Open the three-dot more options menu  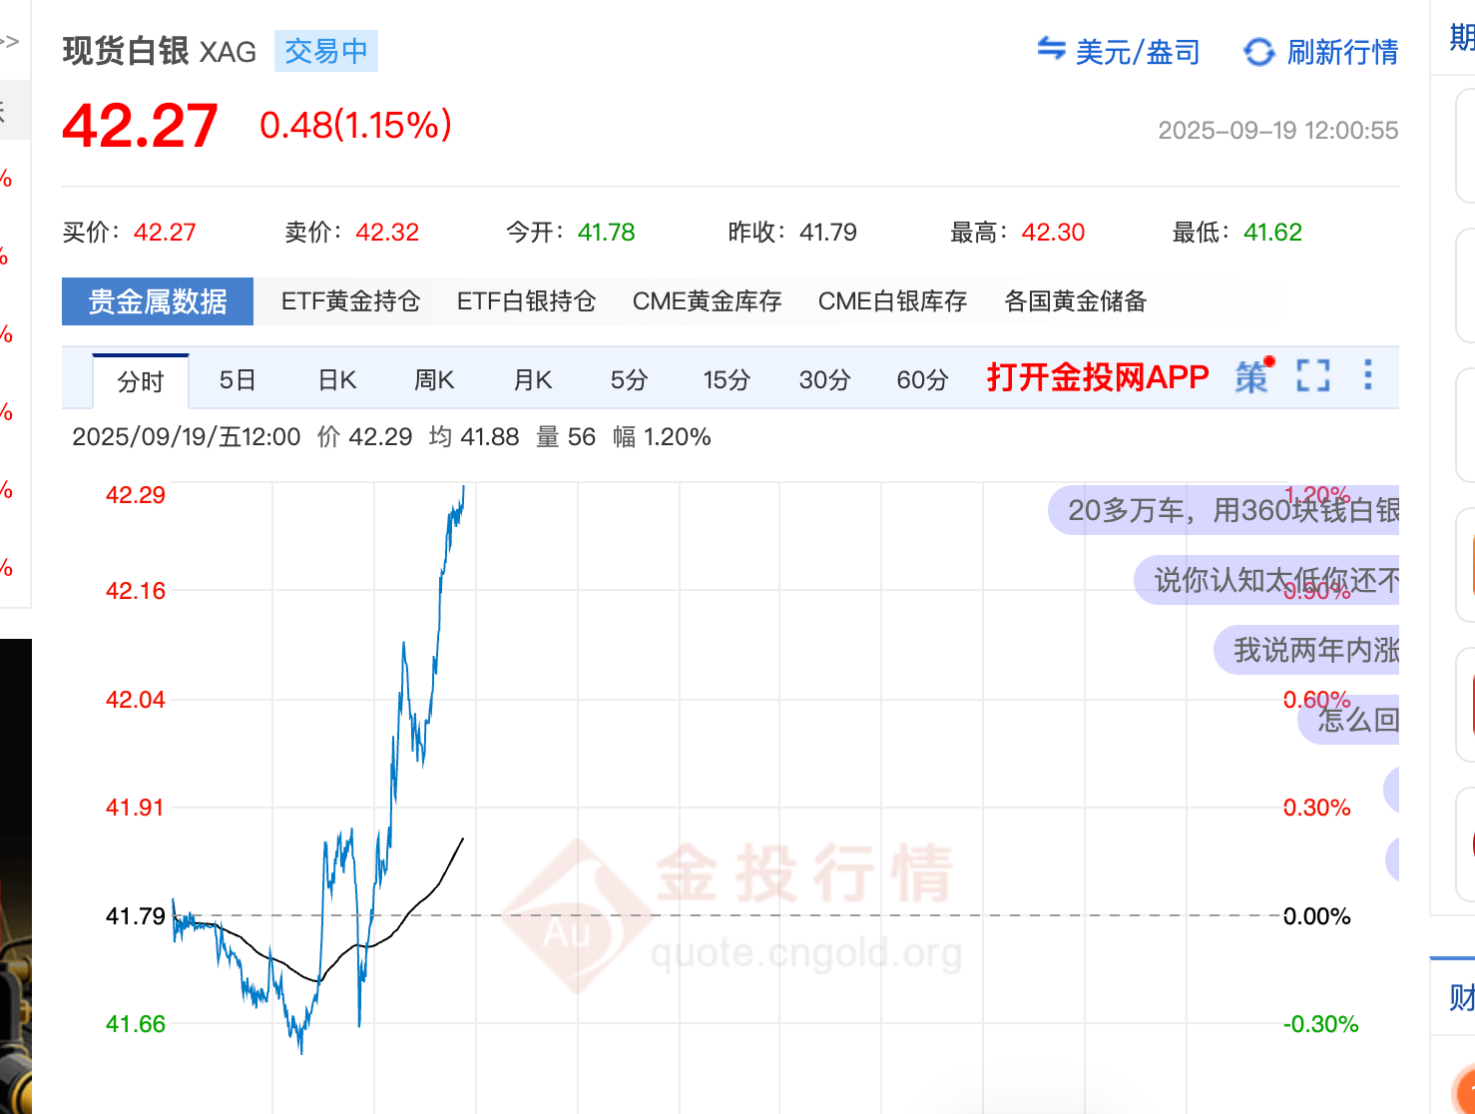pos(1367,375)
